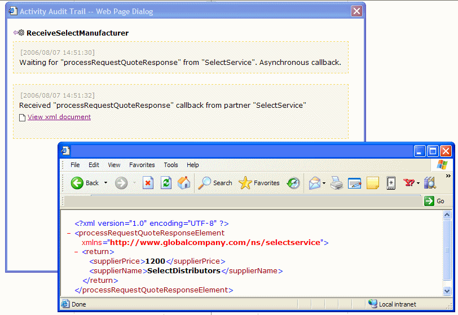Screen dimensions: 458x315
Task: Click the globalcompany.com namespace URL
Action: (x=215, y=243)
